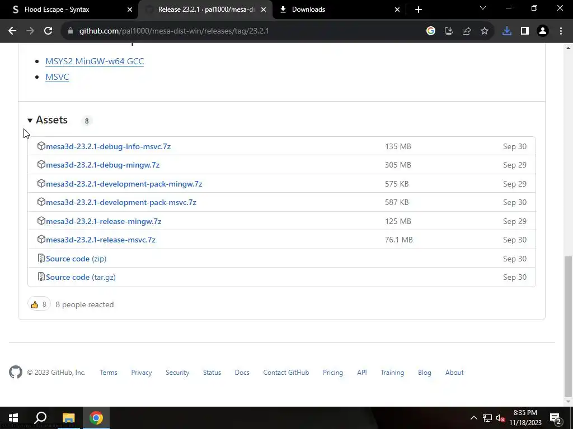Download mesa3d-23.2.1-development-pack-mingw.7z
The image size is (573, 429).
(x=124, y=184)
